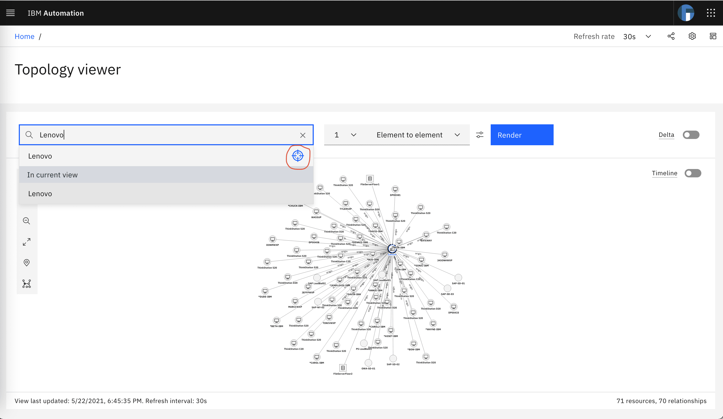The height and width of the screenshot is (419, 723).
Task: Open the application switcher grid menu
Action: click(x=711, y=13)
